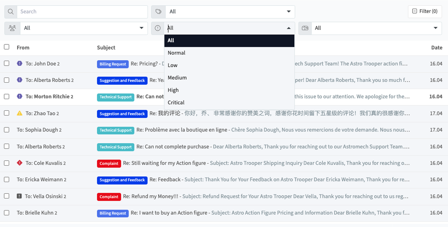The width and height of the screenshot is (448, 227).
Task: Click the people group assignee icon
Action: pos(12,28)
